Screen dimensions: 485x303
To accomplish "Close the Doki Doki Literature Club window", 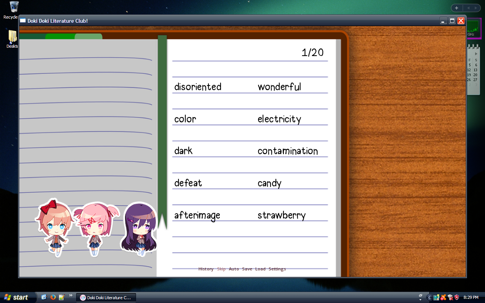I will click(x=461, y=21).
